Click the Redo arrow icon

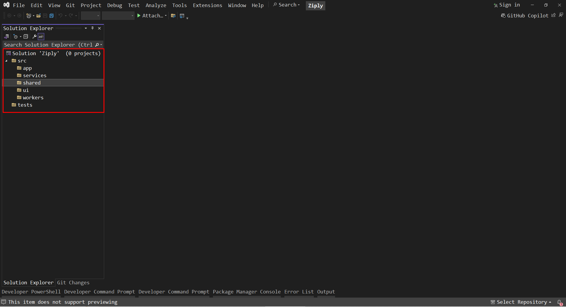pyautogui.click(x=71, y=16)
